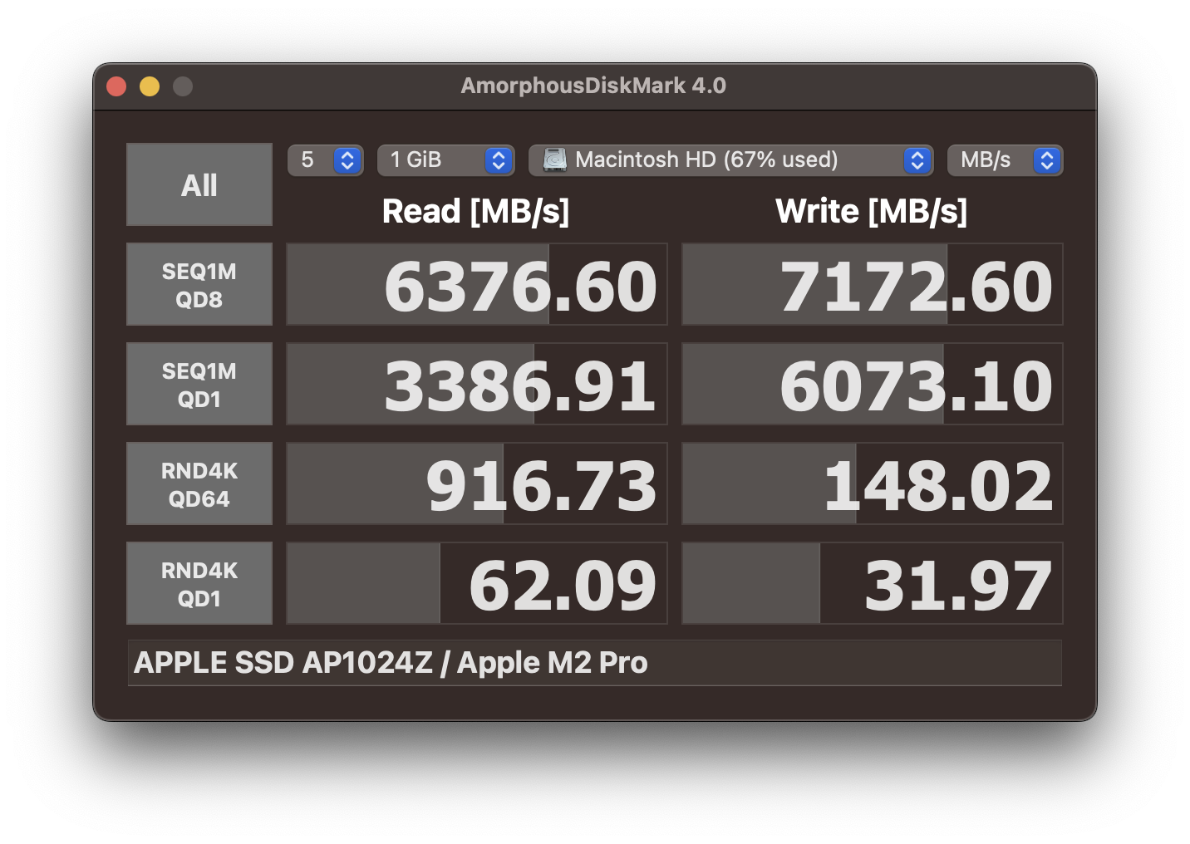The width and height of the screenshot is (1190, 844).
Task: Minimize the window with the yellow button
Action: point(150,86)
